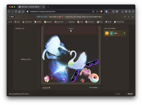
Task: Send a Doughnut gift
Action: click(48, 22)
